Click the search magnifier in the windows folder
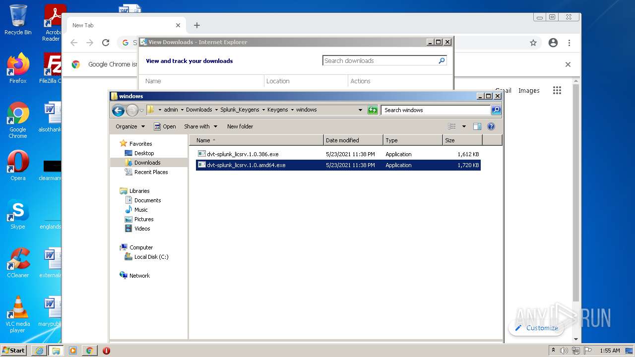635x357 pixels. (496, 110)
